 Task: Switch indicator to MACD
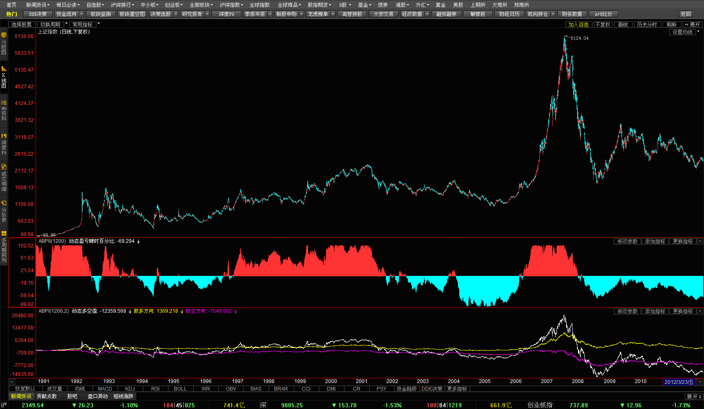pos(105,389)
